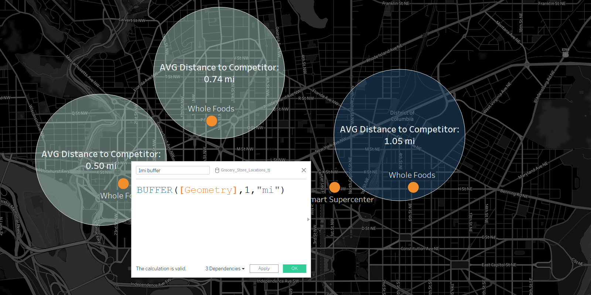Select the orange marker in the 0.50 mi buffer
This screenshot has height=295, width=591.
pos(123,183)
